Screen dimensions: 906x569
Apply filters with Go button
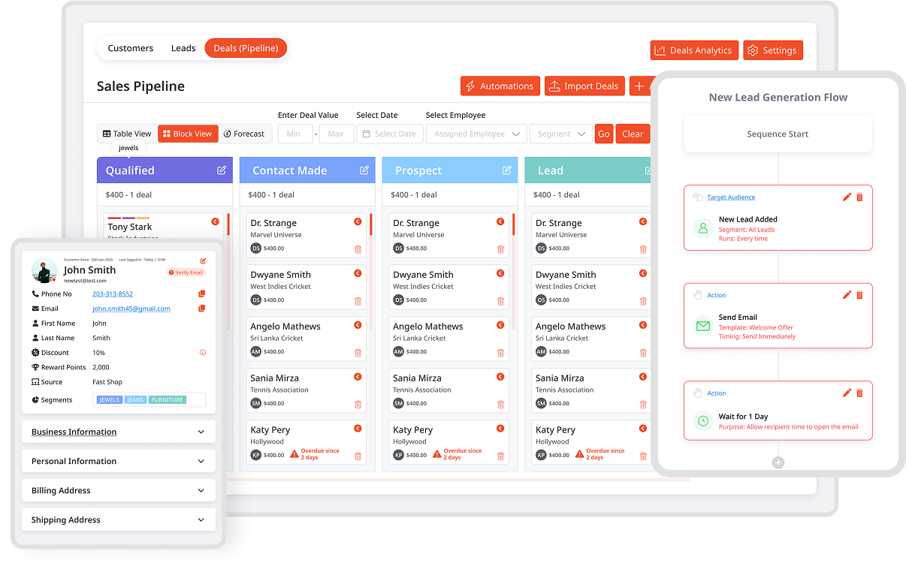point(604,134)
